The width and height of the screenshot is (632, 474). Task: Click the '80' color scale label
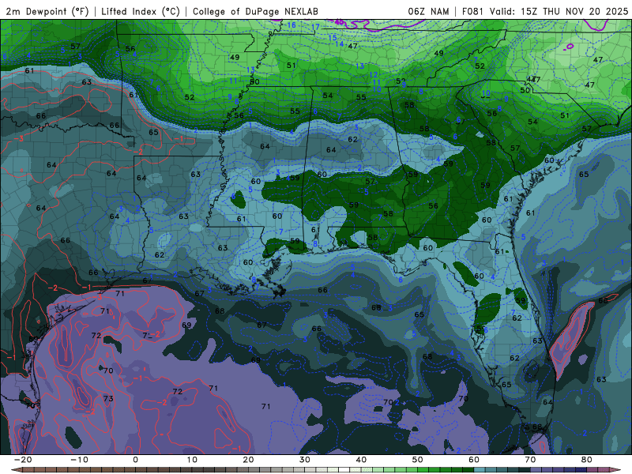pyautogui.click(x=587, y=460)
